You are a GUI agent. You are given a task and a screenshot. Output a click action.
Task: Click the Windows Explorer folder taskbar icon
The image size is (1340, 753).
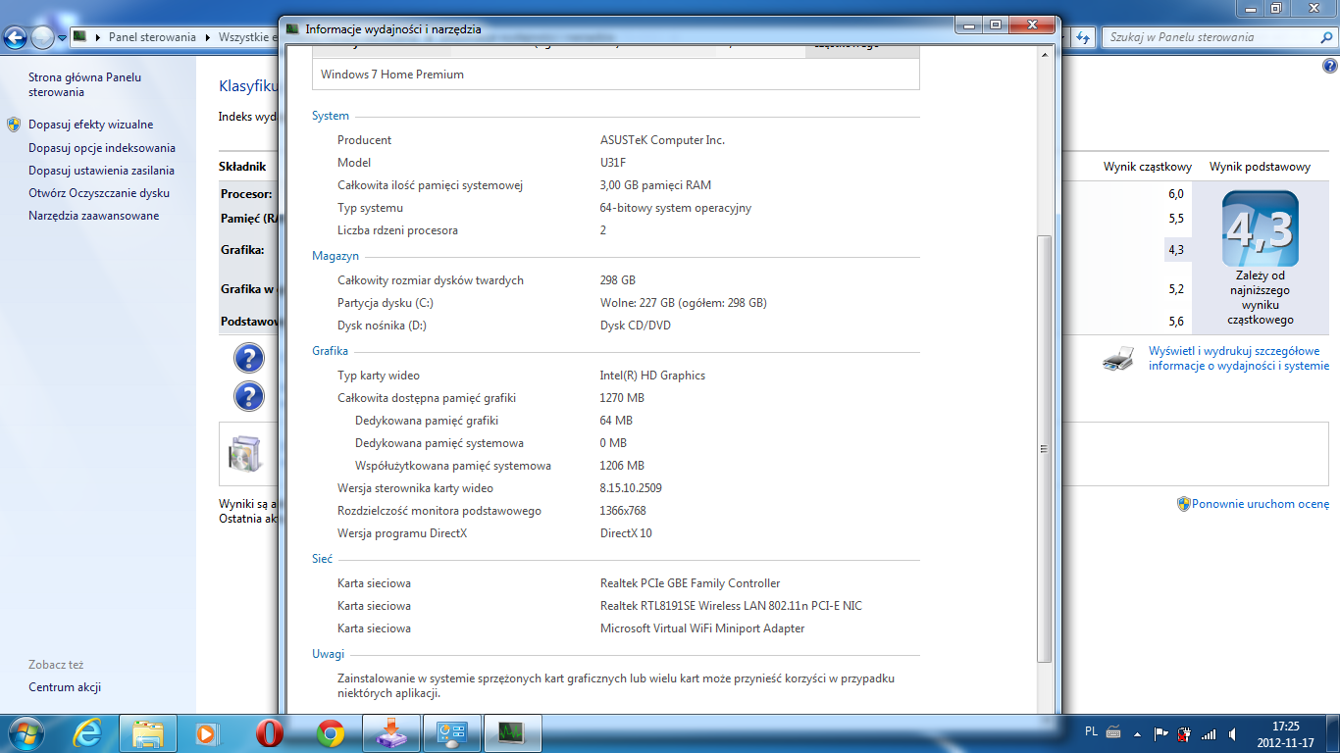148,732
